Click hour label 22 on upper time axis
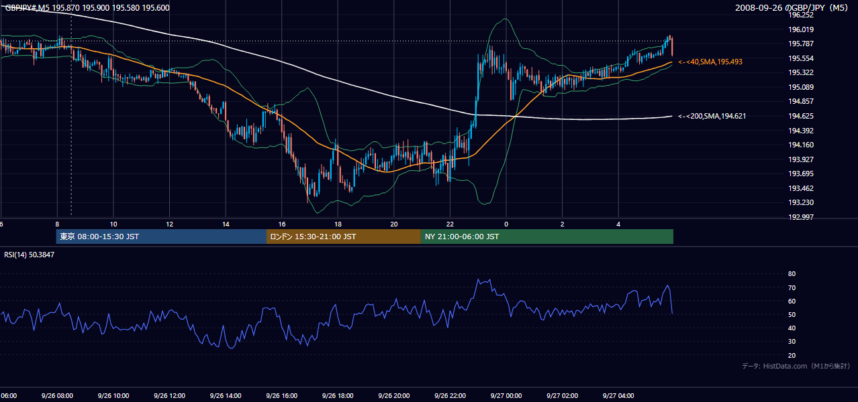 point(450,224)
